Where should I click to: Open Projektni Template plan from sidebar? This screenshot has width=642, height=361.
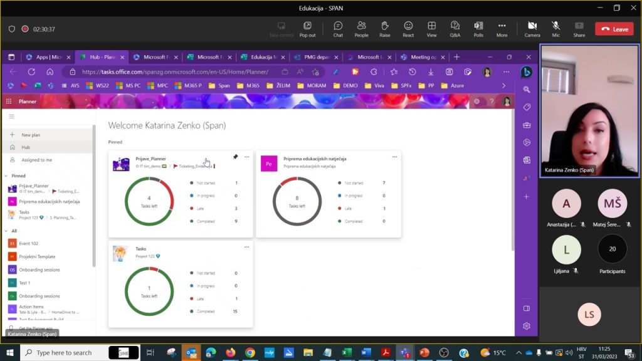[47, 256]
